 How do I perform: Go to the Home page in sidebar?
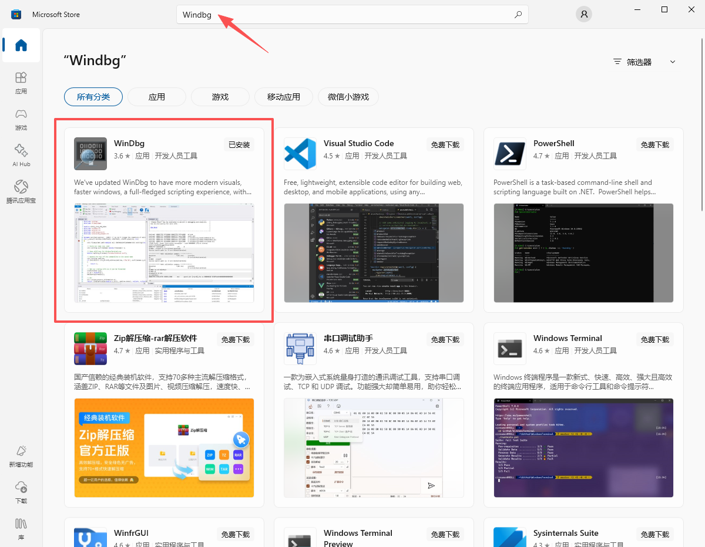coord(21,45)
